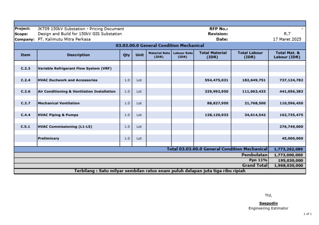Select the tax value '195,030,000'
Image resolution: width=319 pixels, height=225 pixels.
point(290,160)
